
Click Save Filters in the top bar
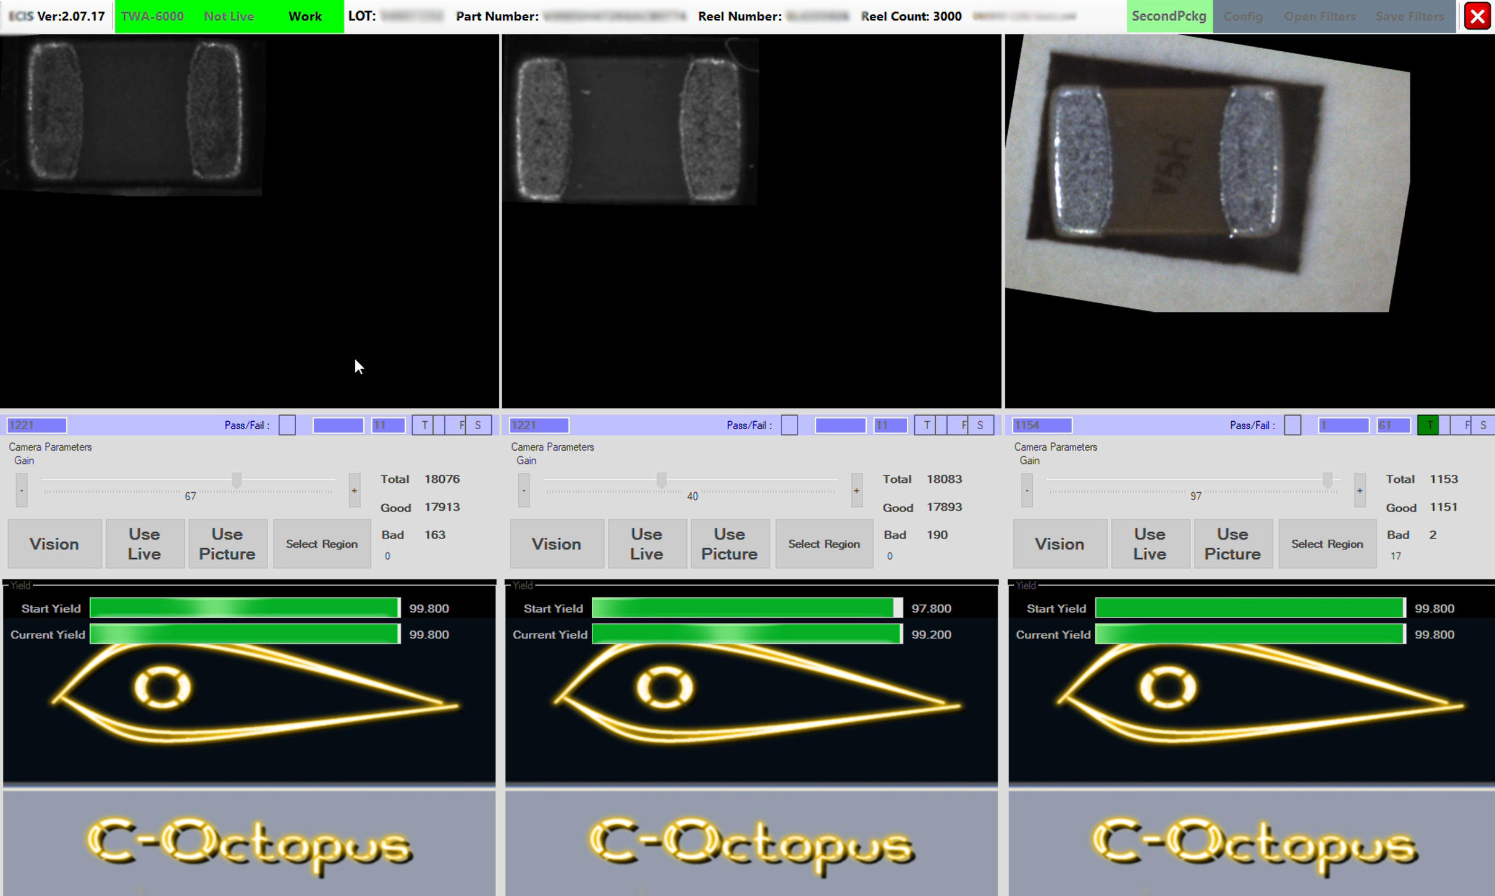tap(1410, 16)
